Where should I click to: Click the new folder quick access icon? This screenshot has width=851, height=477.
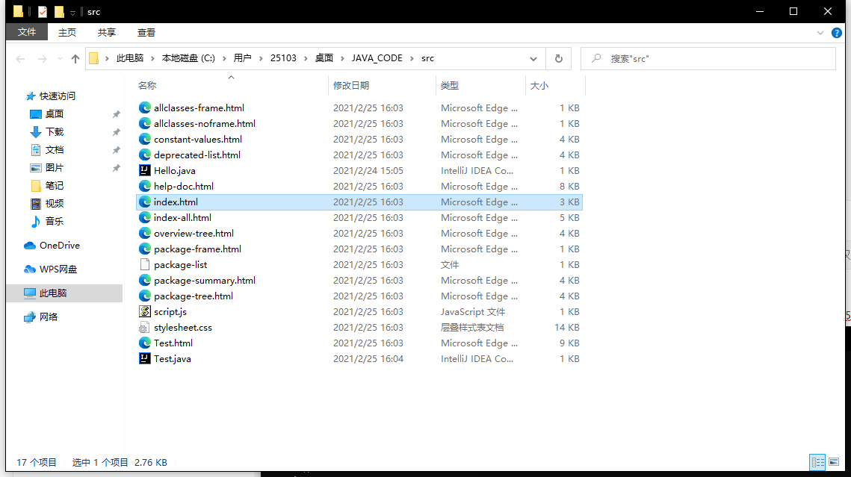[x=59, y=11]
